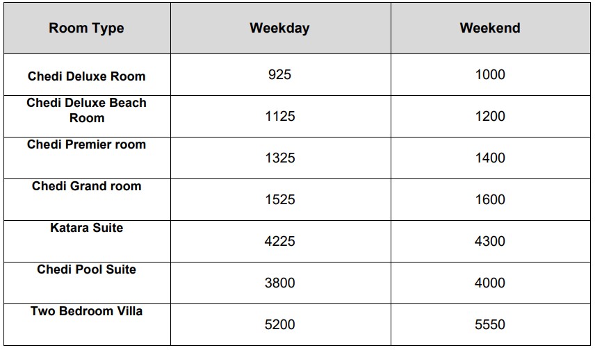Click the Katara Suite weekday price 4225
Image resolution: width=595 pixels, height=350 pixels.
(x=279, y=242)
